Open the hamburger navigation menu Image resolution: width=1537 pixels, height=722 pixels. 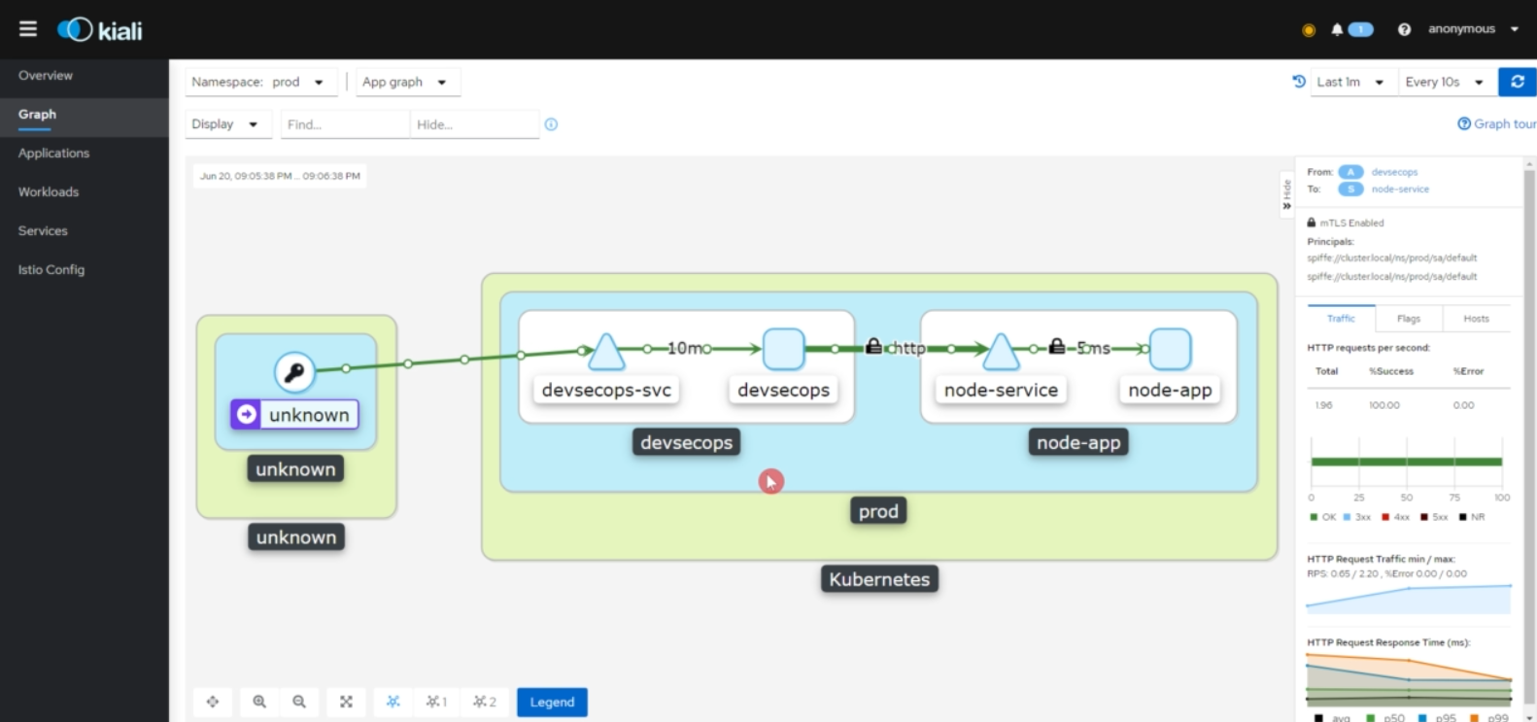[28, 29]
